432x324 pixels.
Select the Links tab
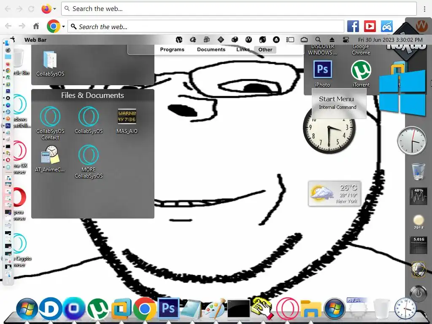tap(243, 50)
